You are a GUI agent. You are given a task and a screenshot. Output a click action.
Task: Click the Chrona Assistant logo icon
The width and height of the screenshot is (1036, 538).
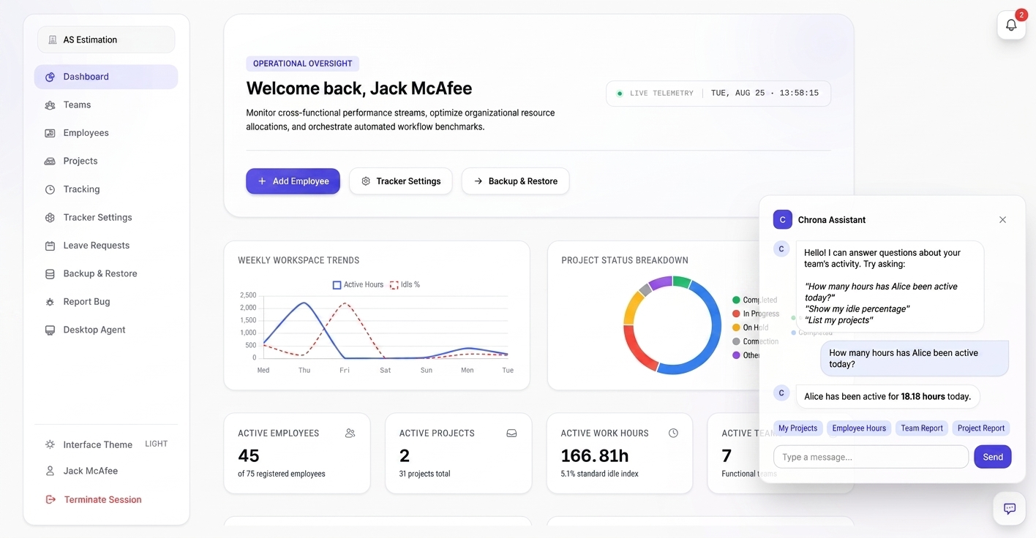[783, 219]
